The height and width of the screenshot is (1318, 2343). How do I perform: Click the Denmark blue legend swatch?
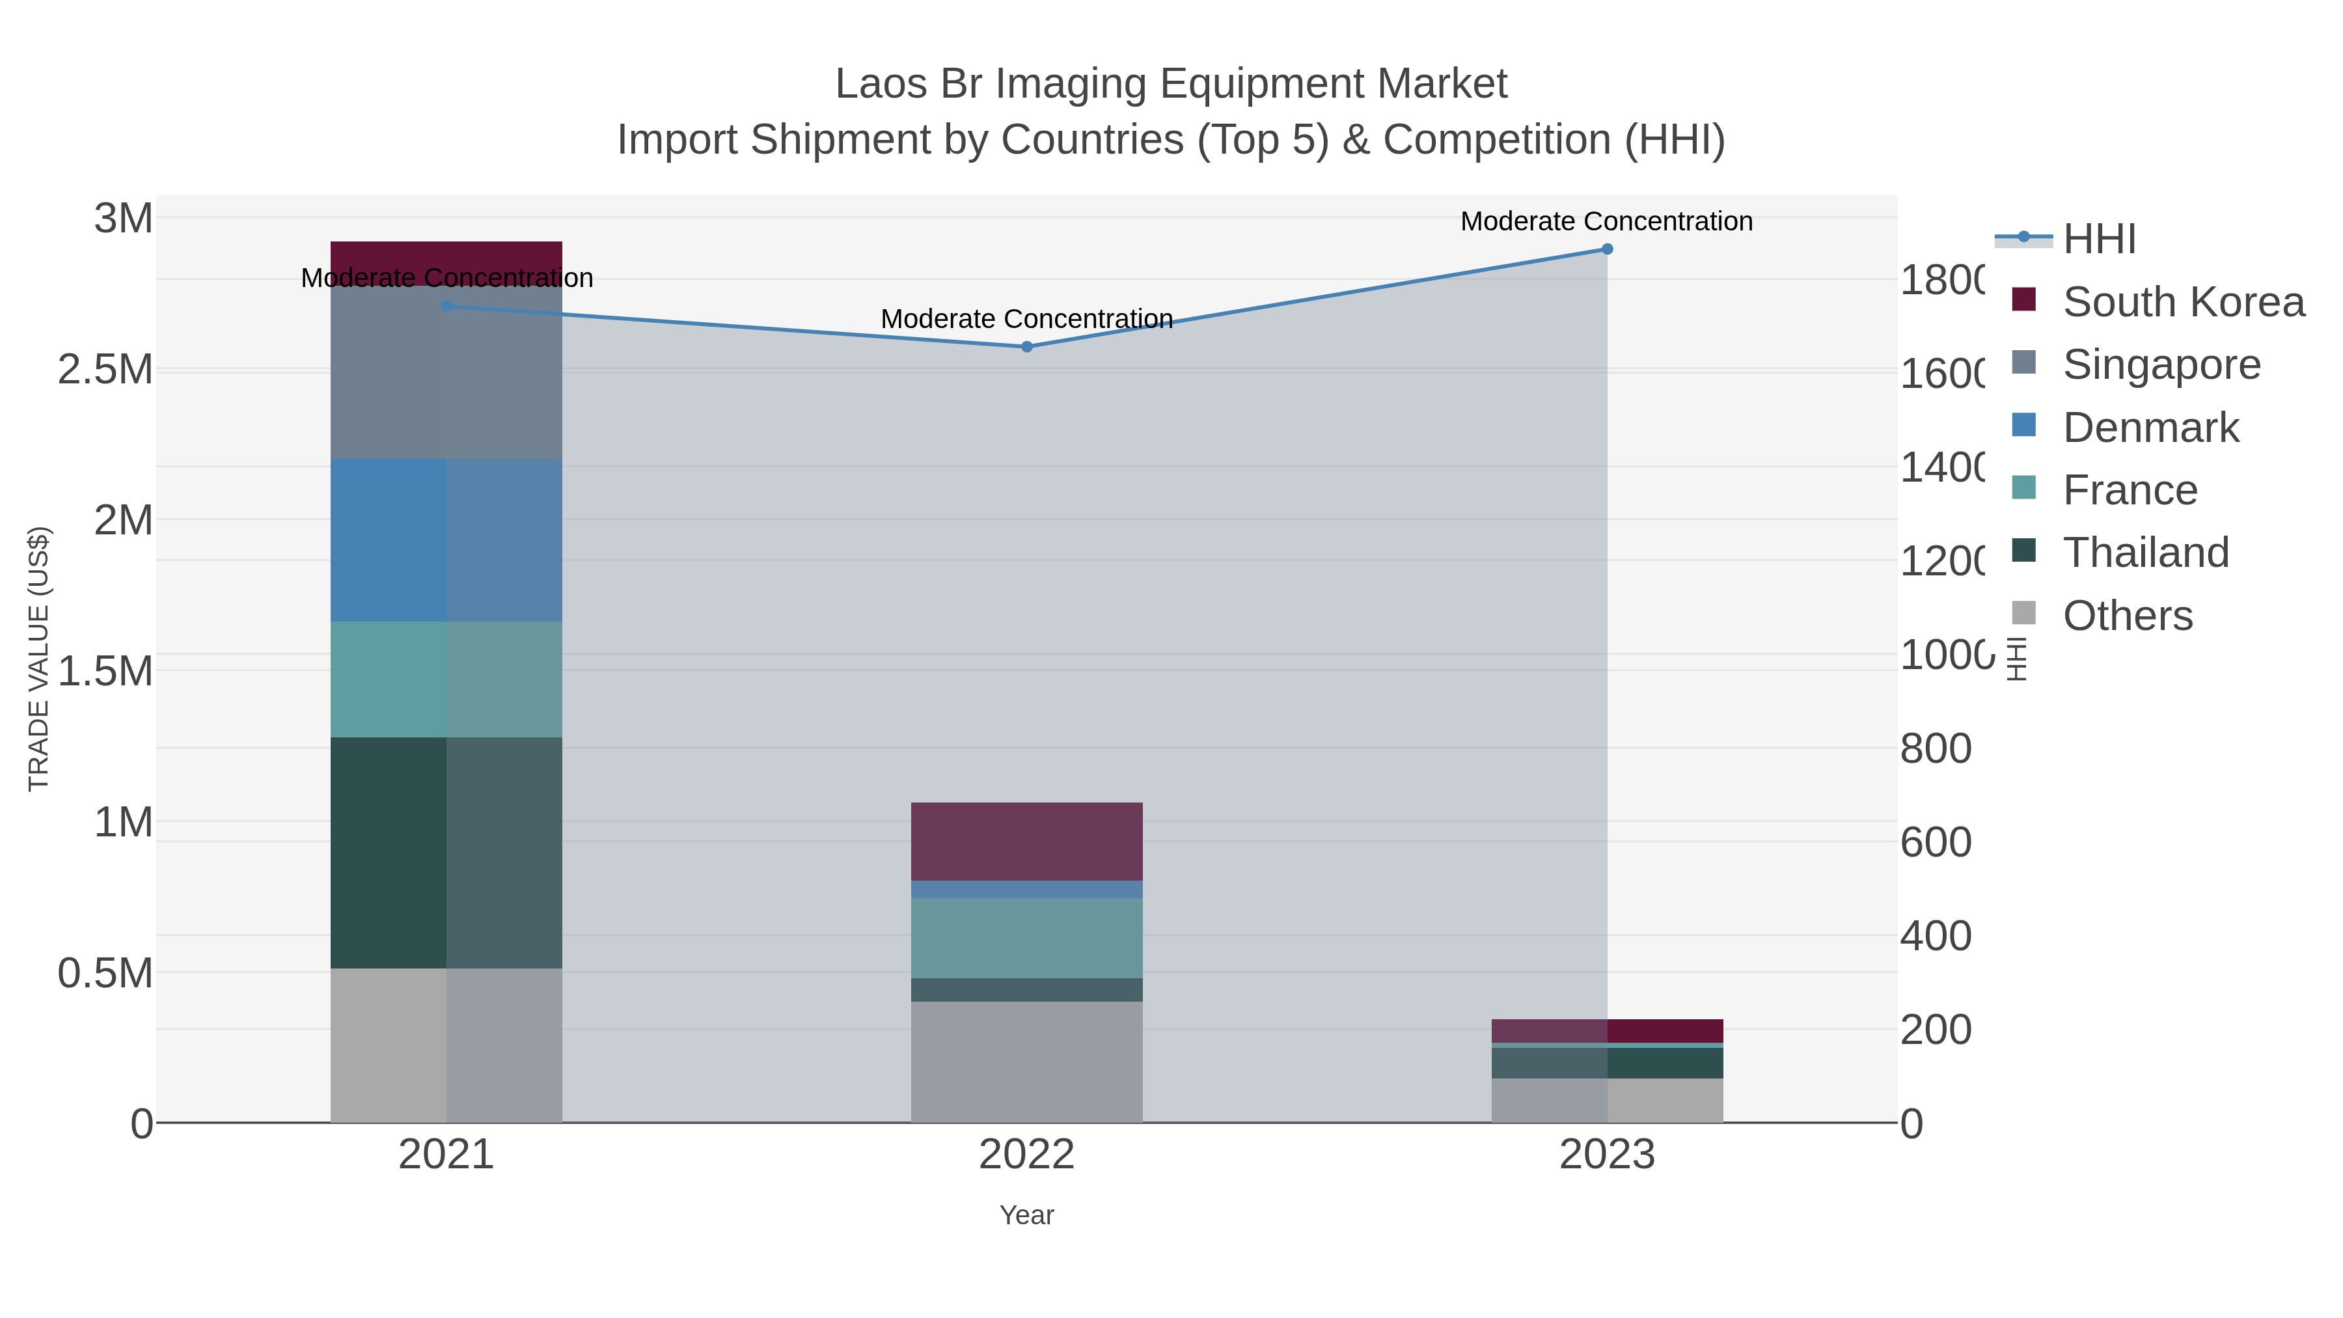[x=2023, y=424]
